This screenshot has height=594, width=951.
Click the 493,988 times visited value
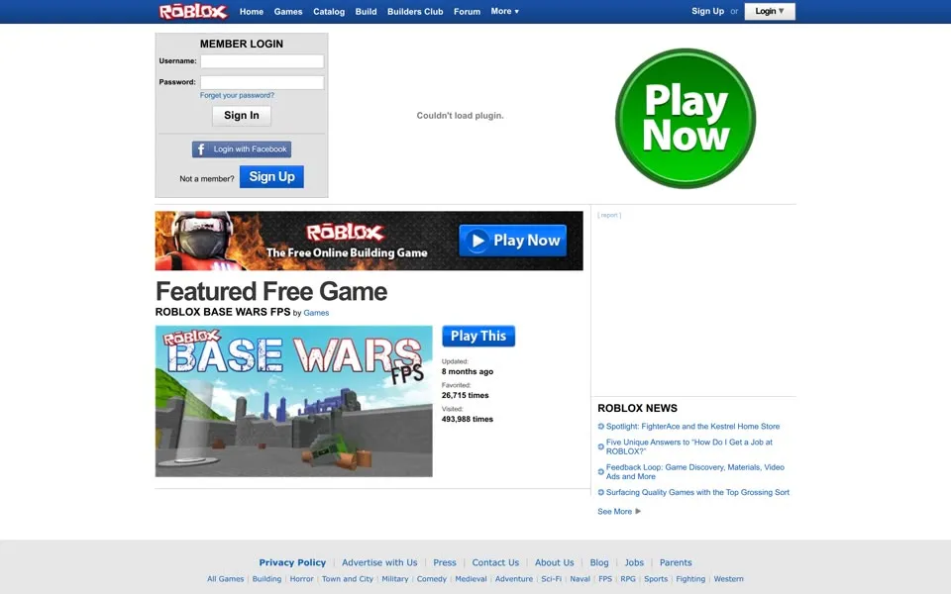click(467, 419)
